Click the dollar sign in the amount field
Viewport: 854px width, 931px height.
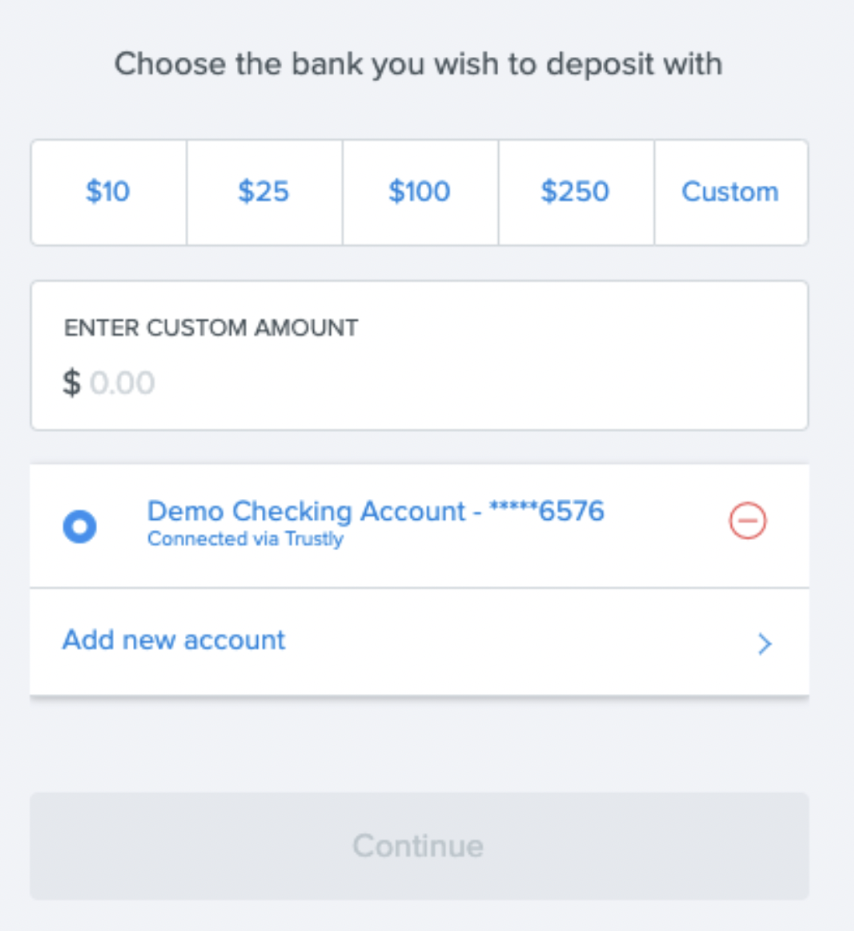[x=69, y=382]
